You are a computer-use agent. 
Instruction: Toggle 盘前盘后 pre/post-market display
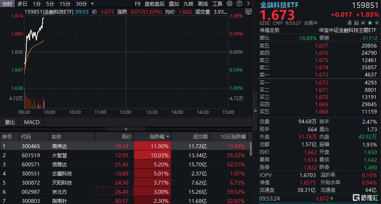[154, 4]
